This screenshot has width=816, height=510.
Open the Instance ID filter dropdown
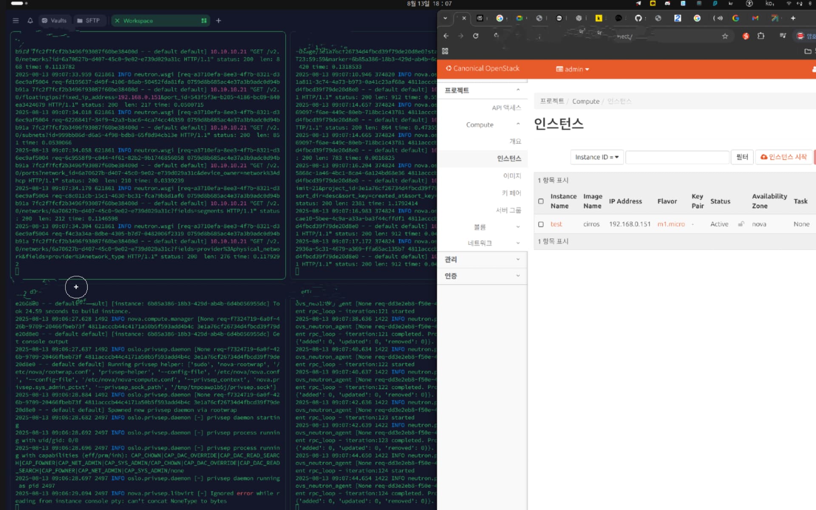coord(596,157)
